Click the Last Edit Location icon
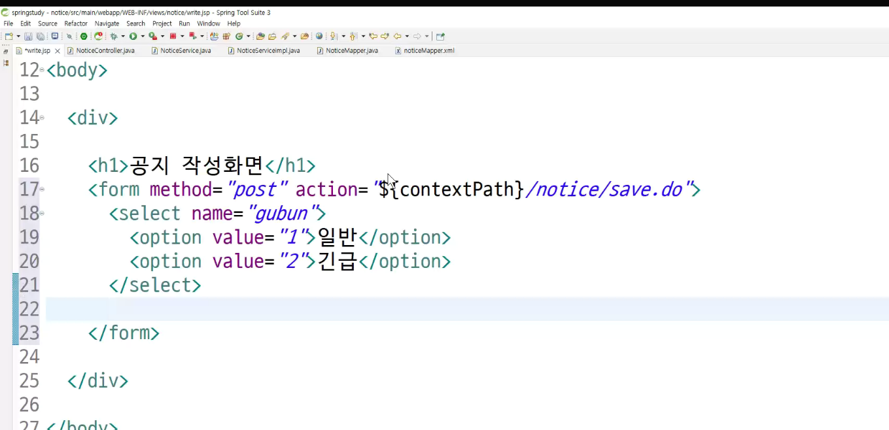 (x=373, y=36)
